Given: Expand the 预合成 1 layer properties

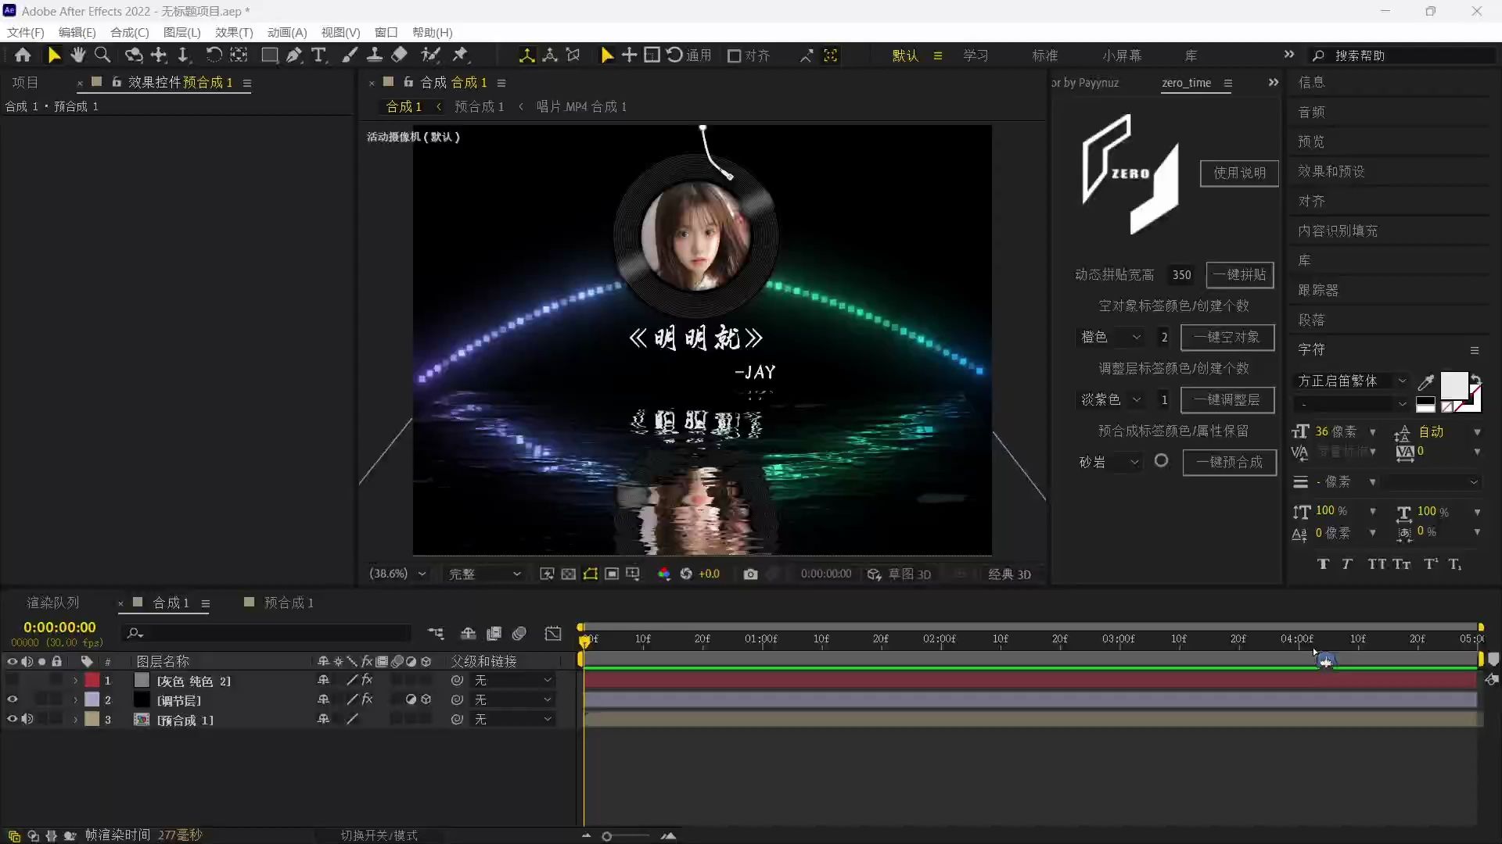Looking at the screenshot, I should point(75,720).
